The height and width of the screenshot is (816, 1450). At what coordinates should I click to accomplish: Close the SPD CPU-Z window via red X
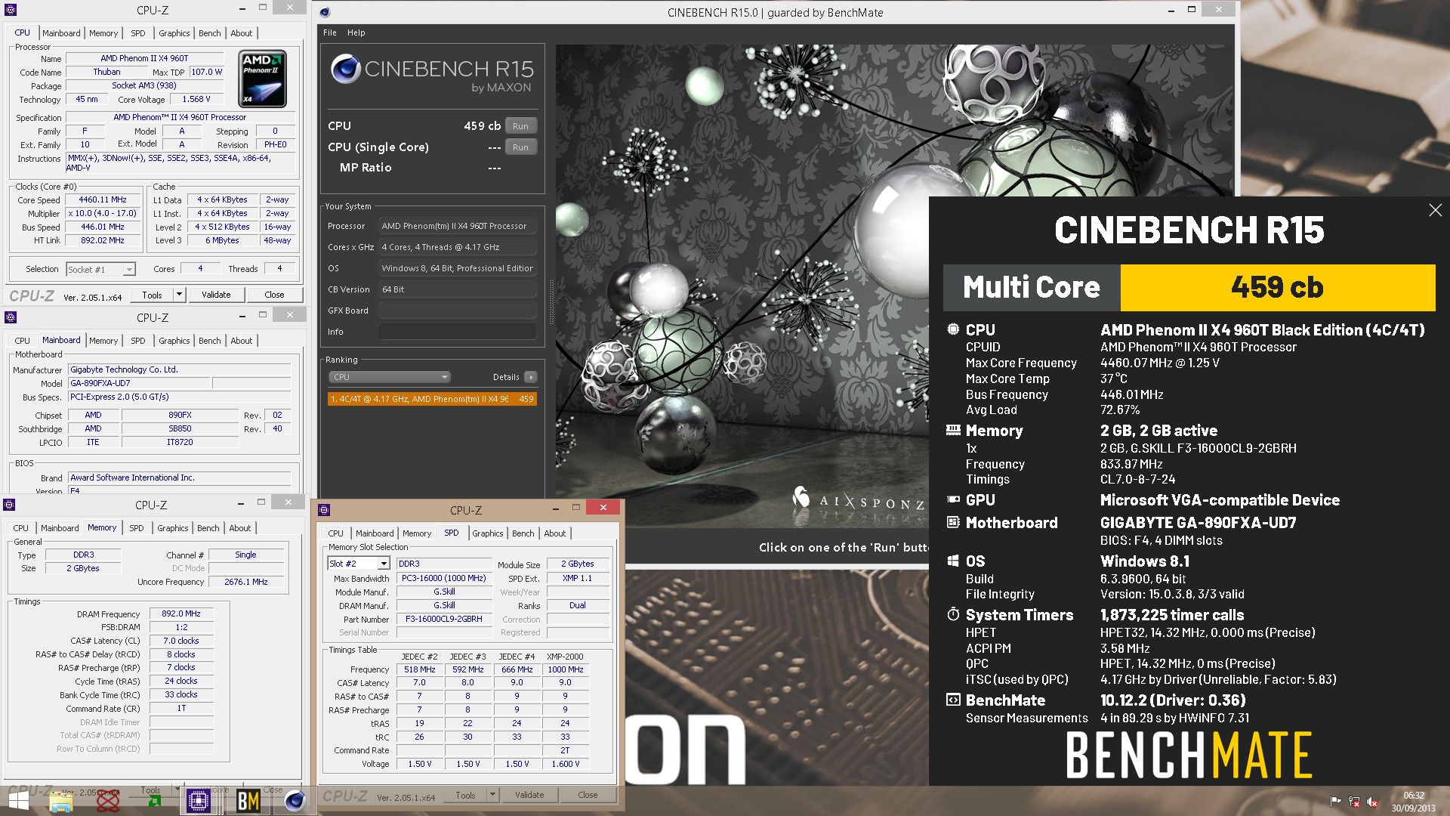click(x=603, y=508)
